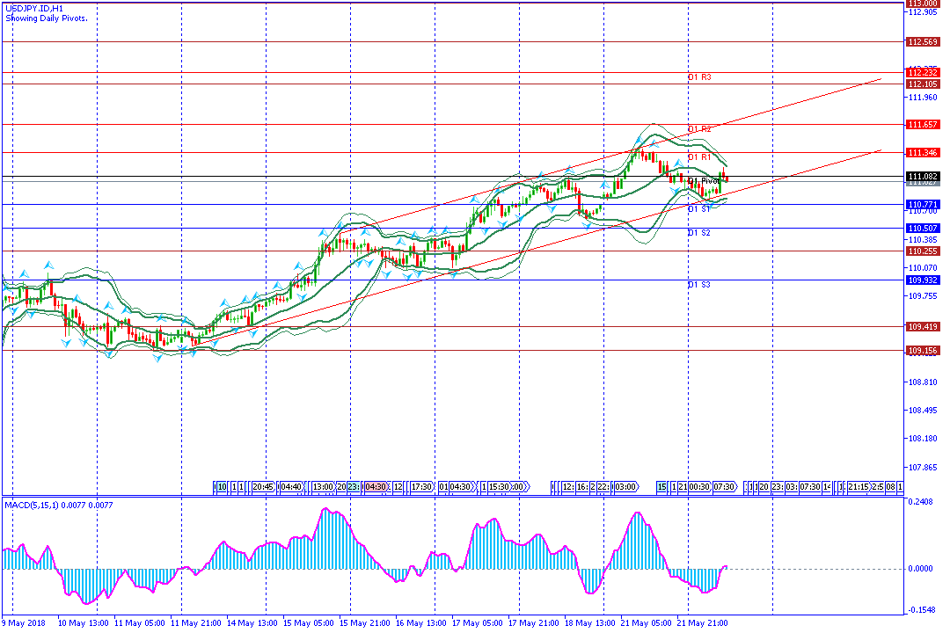This screenshot has height=633, width=950.
Task: Select the D1 R3 pivot label
Action: tap(699, 77)
